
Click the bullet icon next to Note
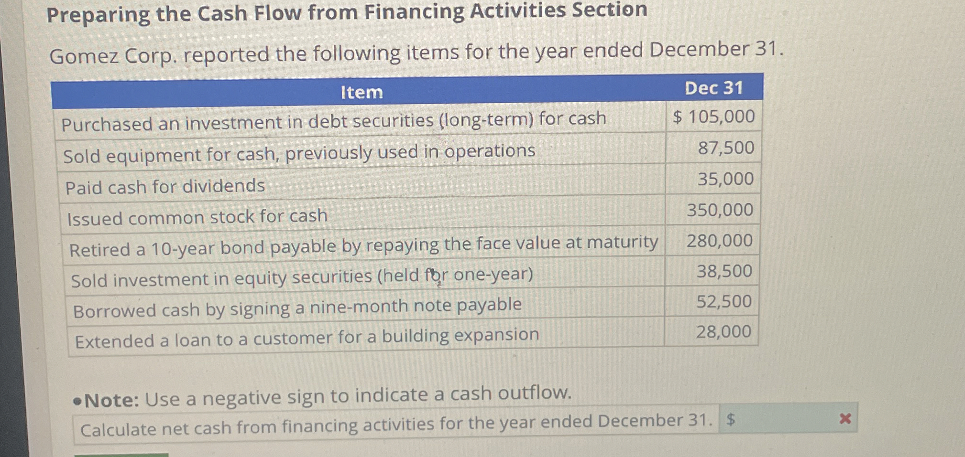78,401
